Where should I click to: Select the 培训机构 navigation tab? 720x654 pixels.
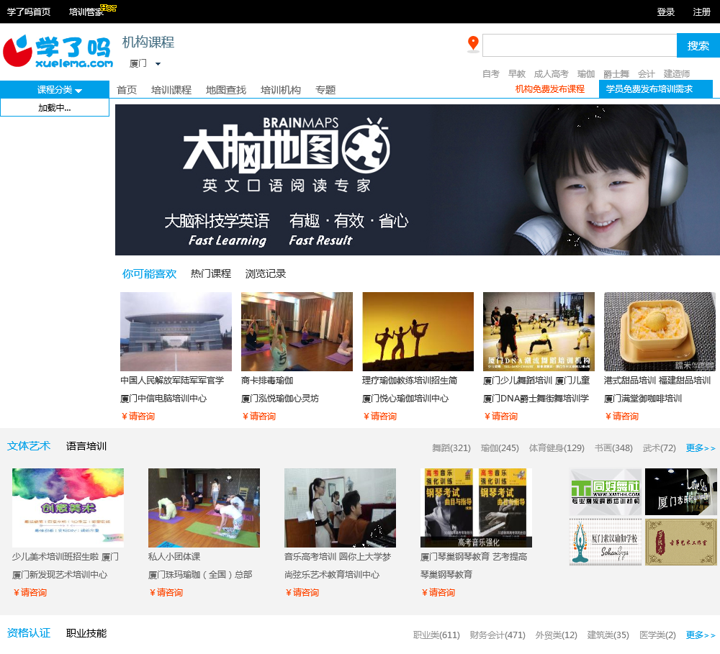click(x=281, y=90)
